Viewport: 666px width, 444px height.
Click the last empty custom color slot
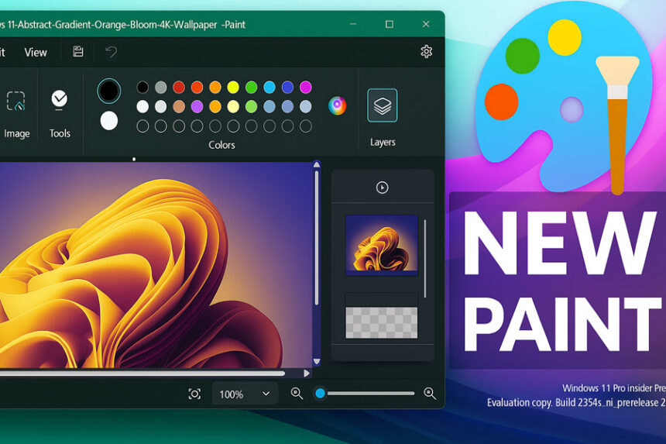305,126
